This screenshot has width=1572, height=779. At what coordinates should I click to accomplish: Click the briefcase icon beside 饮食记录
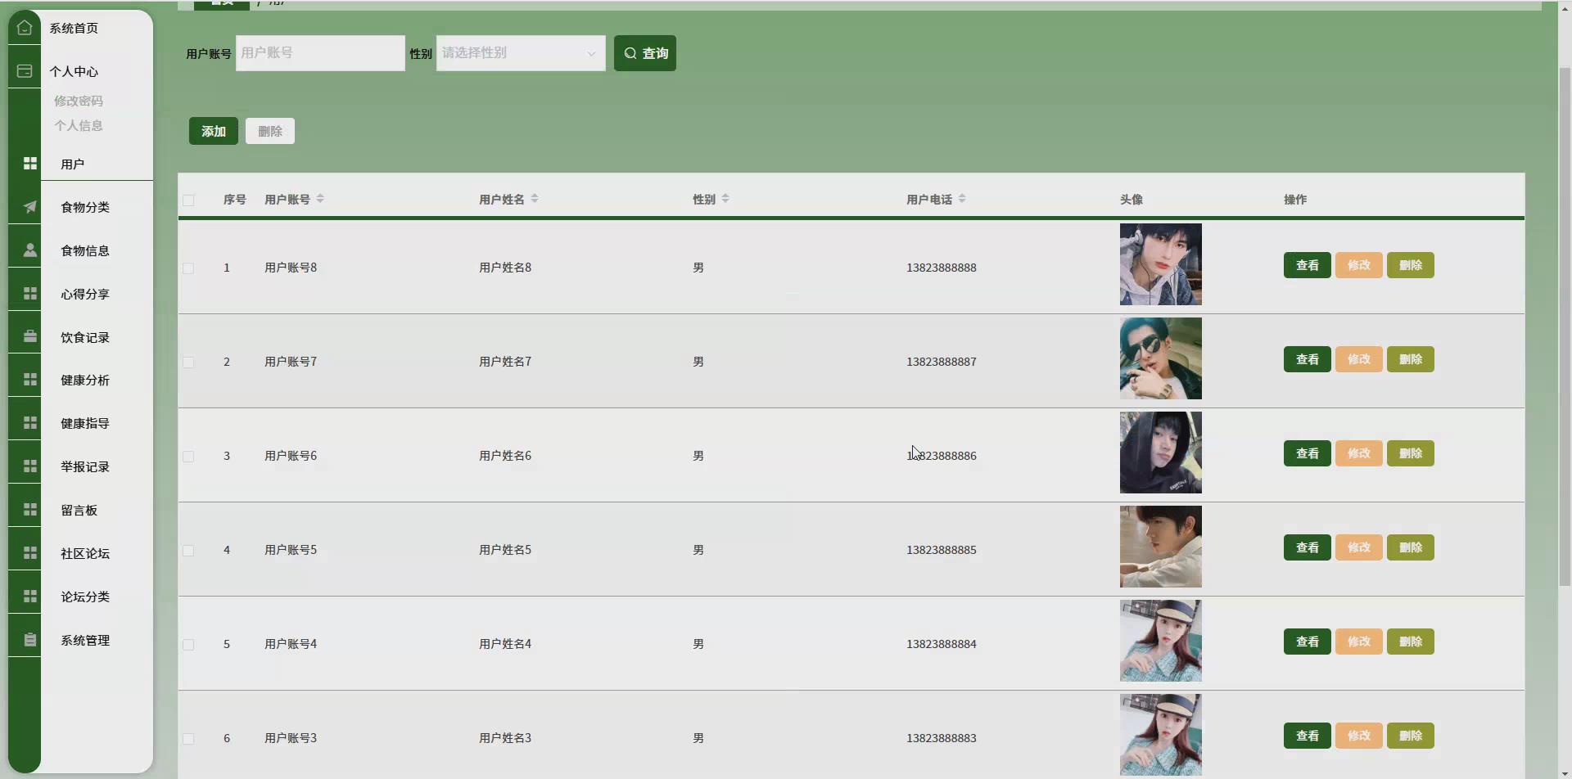coord(30,336)
